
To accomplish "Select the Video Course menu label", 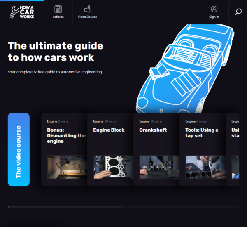I will click(87, 17).
